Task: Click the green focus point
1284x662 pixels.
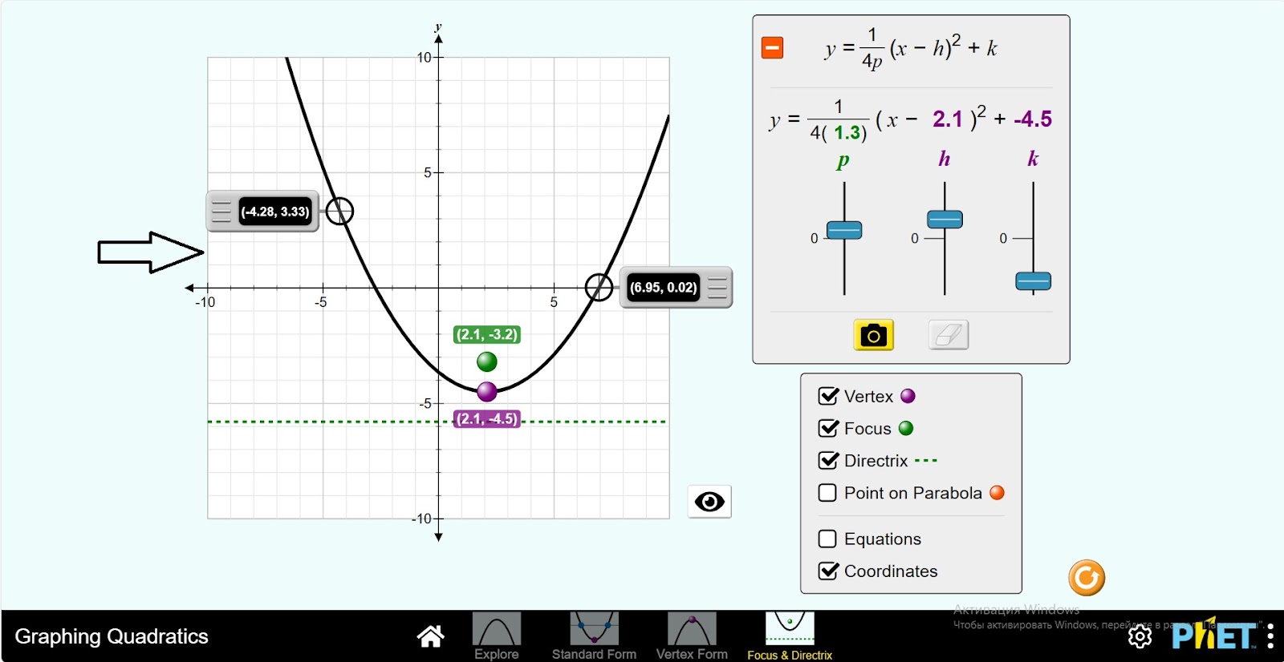Action: (487, 362)
